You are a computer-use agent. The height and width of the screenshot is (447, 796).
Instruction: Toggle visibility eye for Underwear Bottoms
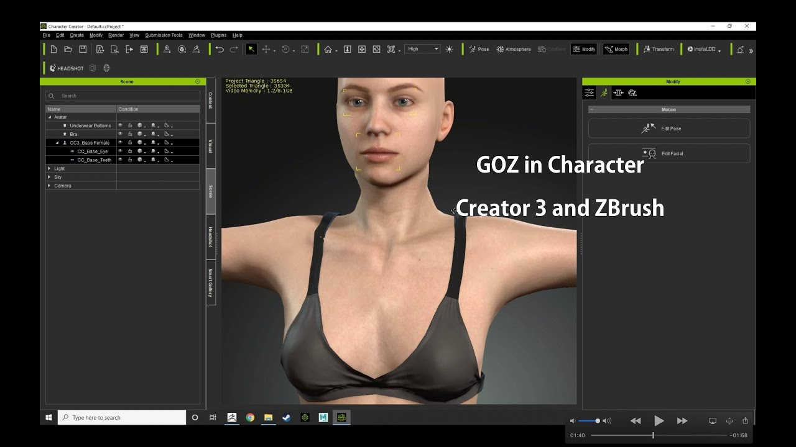(x=121, y=125)
